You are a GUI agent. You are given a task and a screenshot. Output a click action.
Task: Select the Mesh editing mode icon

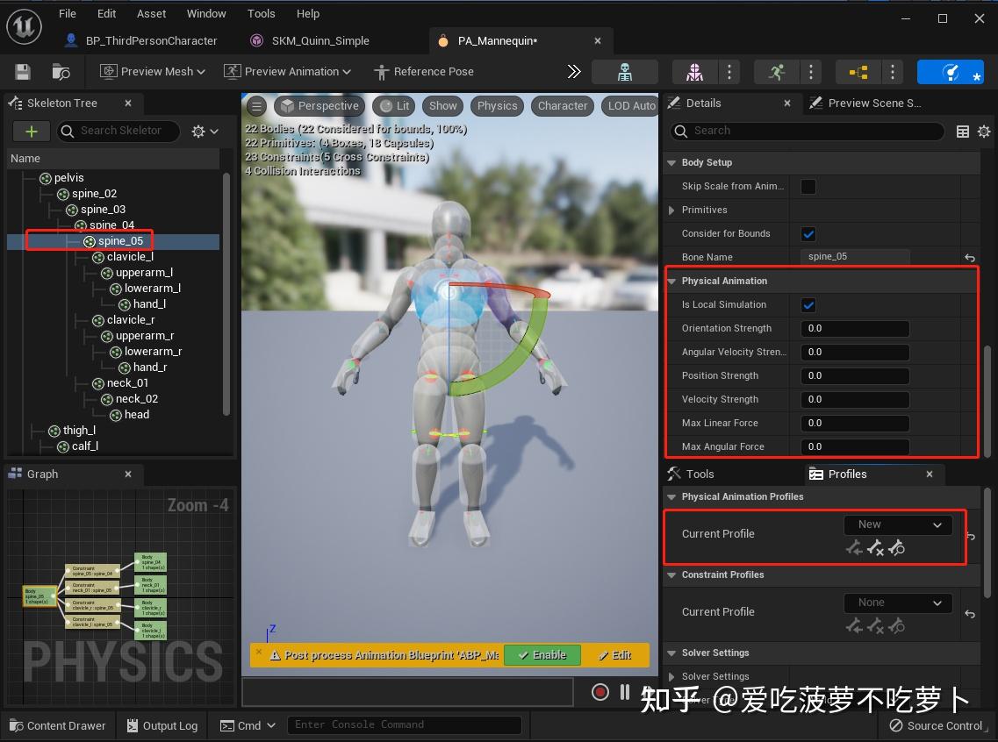(x=694, y=71)
